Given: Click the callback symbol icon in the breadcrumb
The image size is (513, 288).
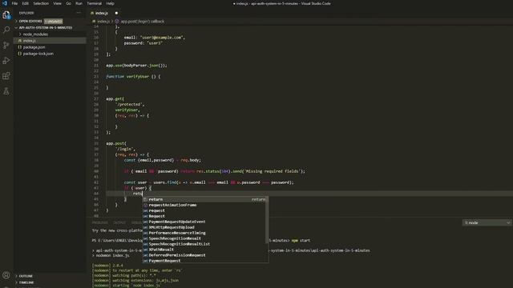Looking at the screenshot, I should coord(117,22).
